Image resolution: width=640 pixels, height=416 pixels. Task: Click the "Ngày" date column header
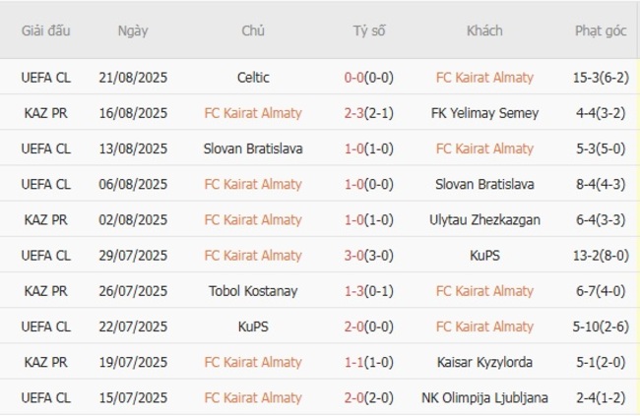click(x=133, y=31)
